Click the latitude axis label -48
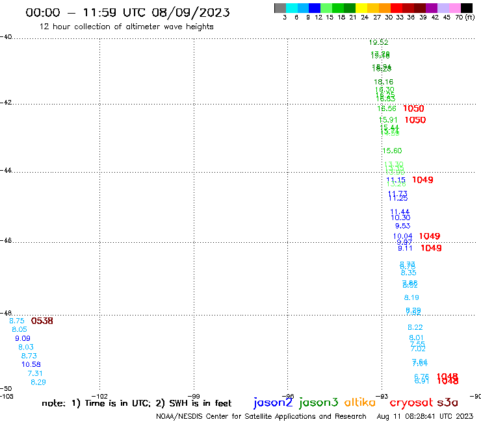The height and width of the screenshot is (422, 481). [6, 312]
